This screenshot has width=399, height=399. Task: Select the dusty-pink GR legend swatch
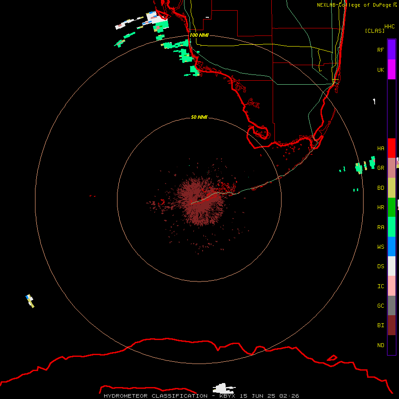[391, 168]
